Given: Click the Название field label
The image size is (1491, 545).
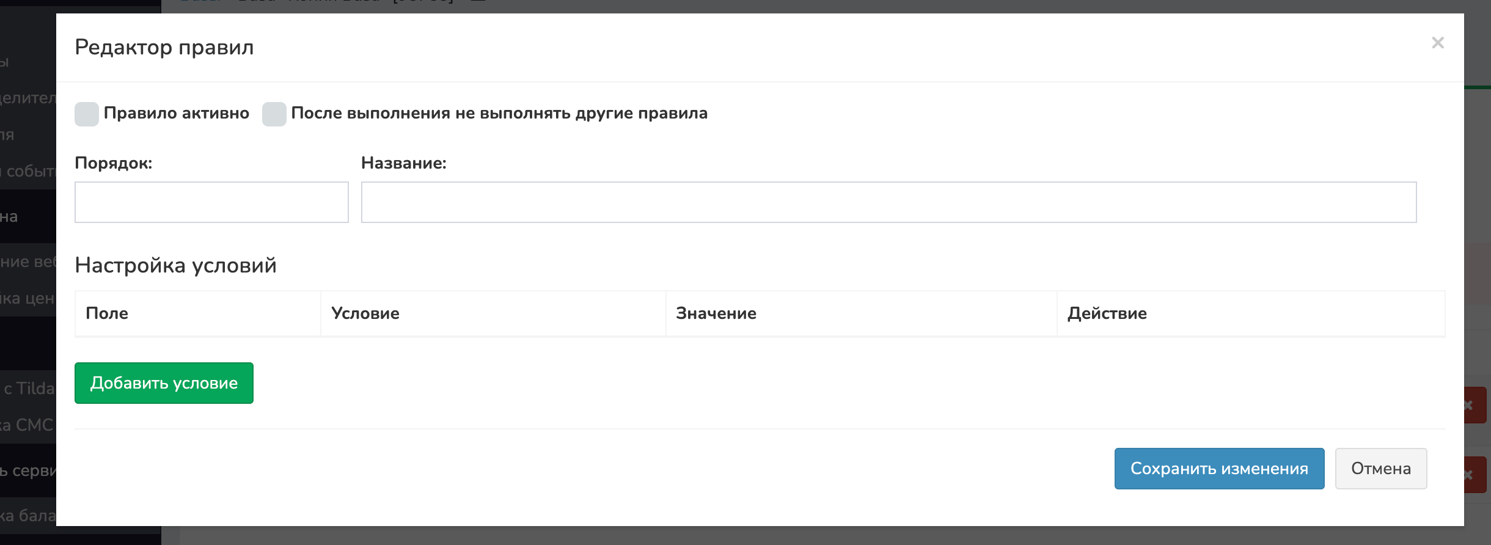Looking at the screenshot, I should point(403,163).
